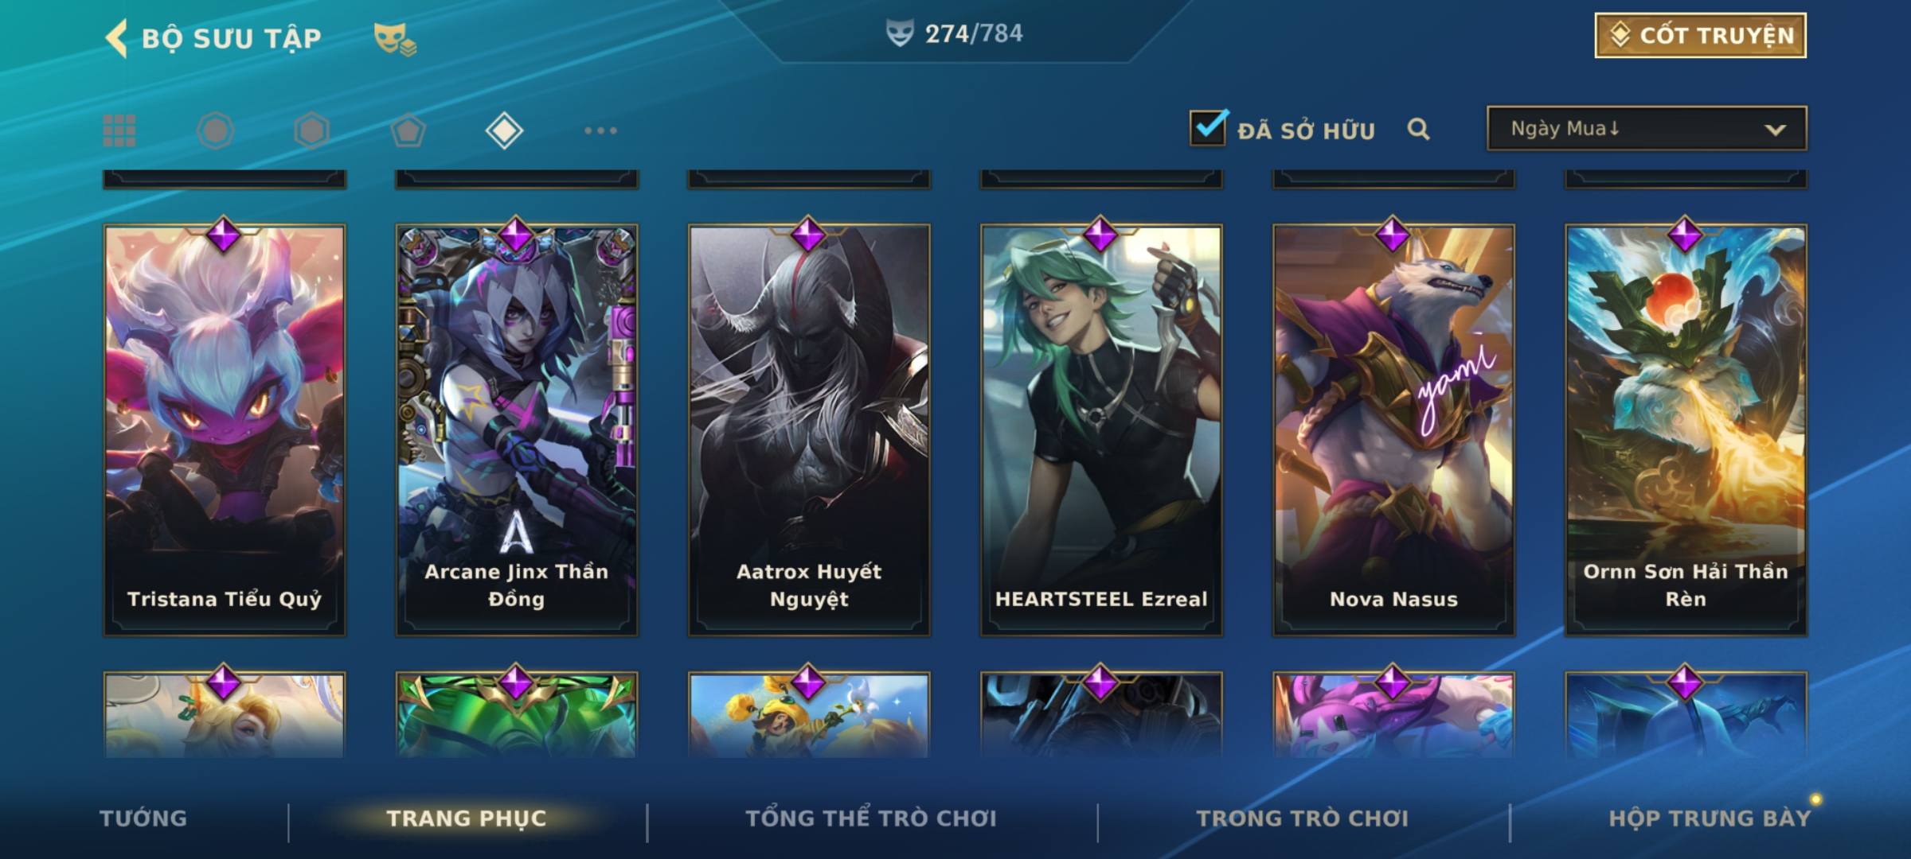Image resolution: width=1911 pixels, height=859 pixels.
Task: Select the hexagon rarity filter icon
Action: coord(311,130)
